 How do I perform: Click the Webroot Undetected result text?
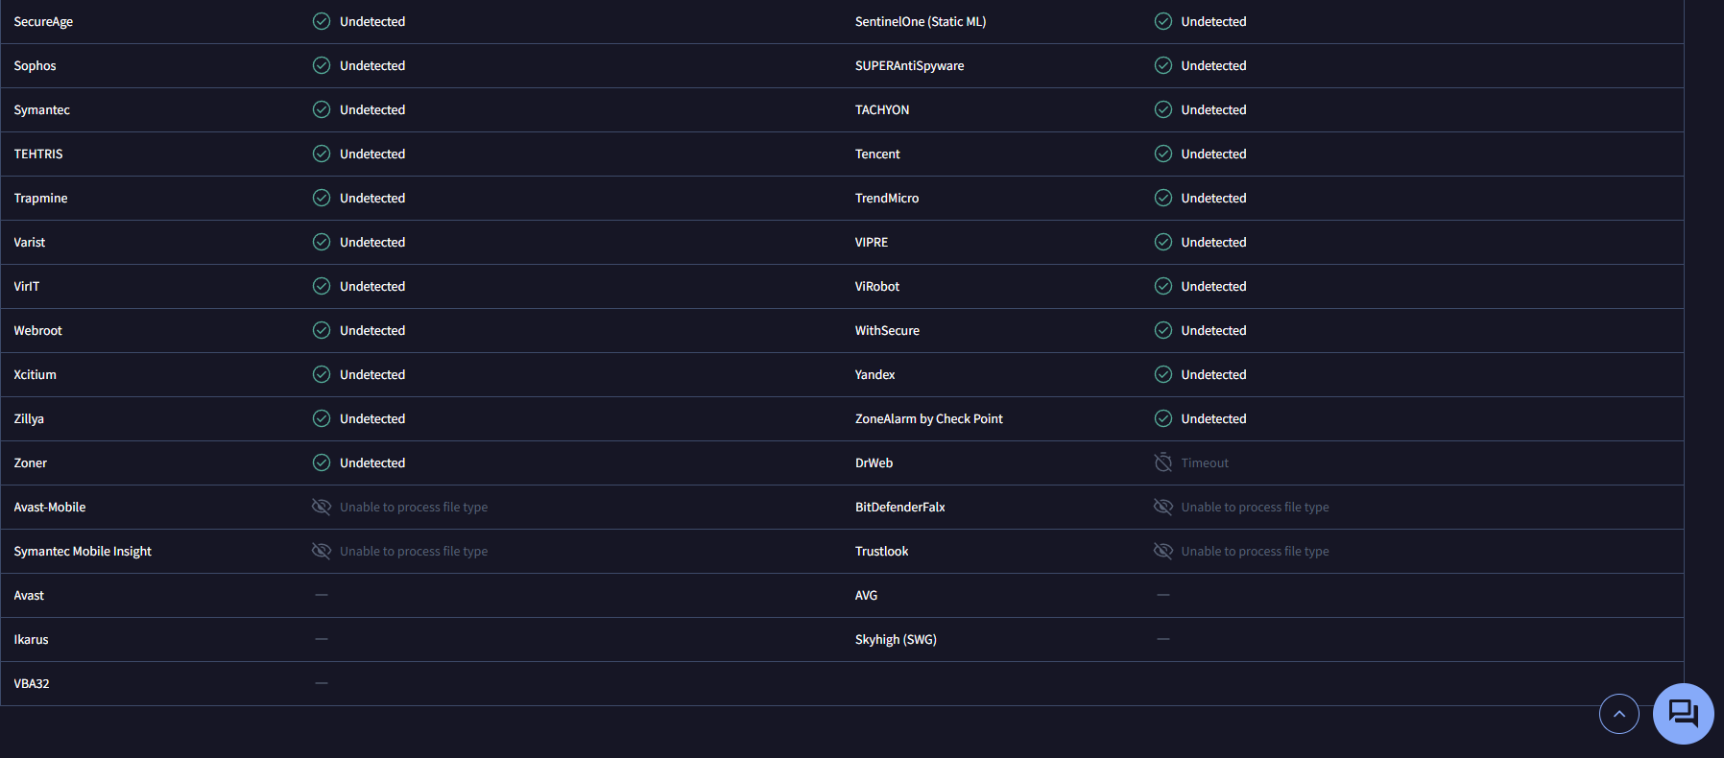(372, 330)
